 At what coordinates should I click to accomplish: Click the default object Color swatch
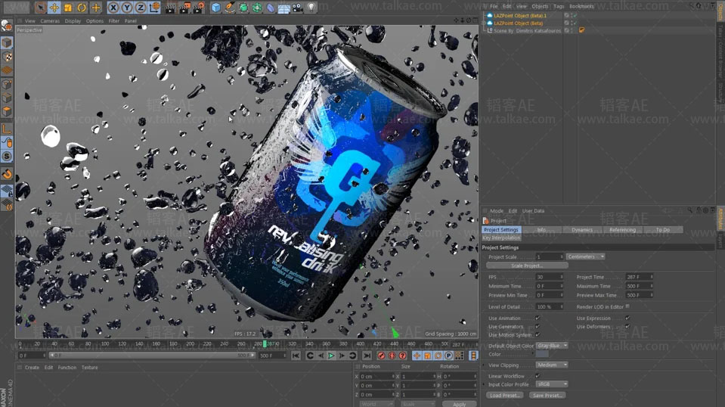542,354
